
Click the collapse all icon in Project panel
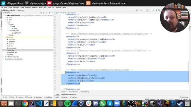pyautogui.click(x=46, y=13)
